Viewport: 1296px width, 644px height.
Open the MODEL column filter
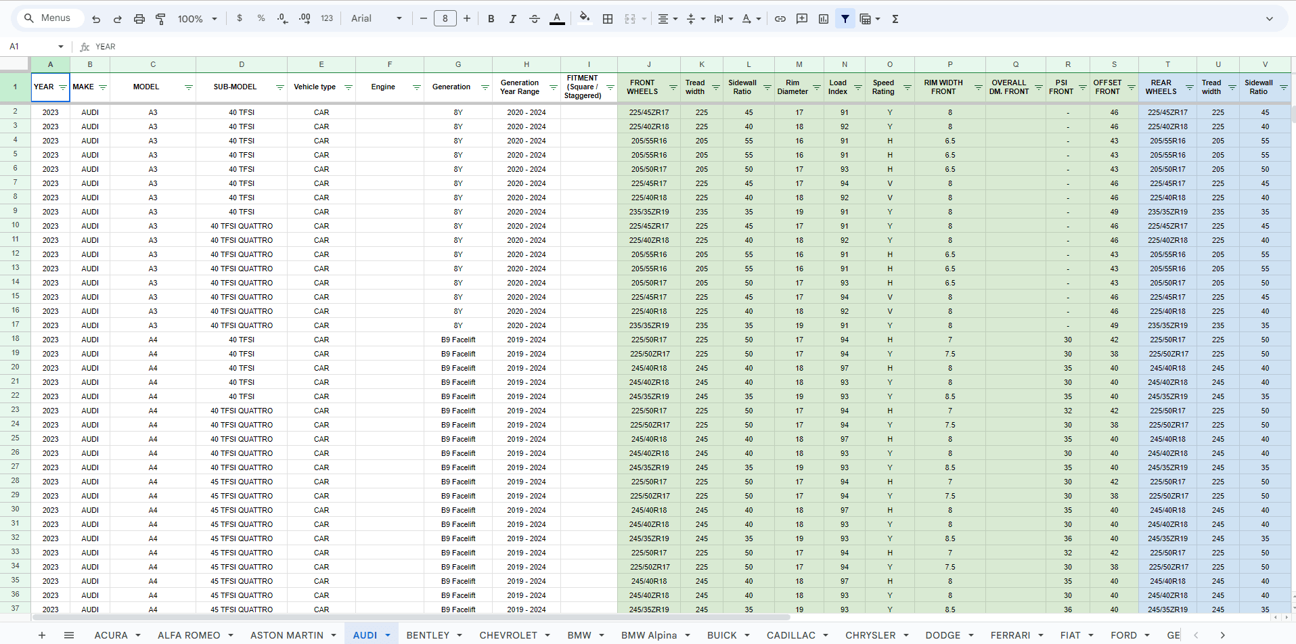pos(189,87)
